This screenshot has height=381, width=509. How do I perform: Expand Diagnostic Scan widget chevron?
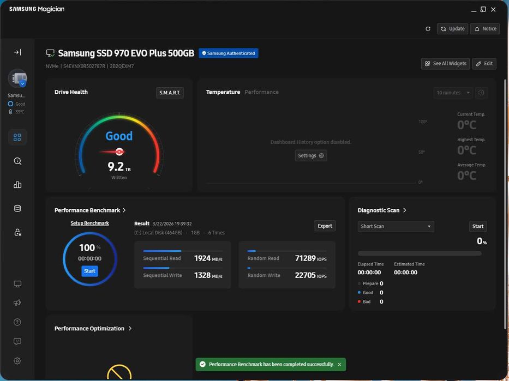click(404, 210)
